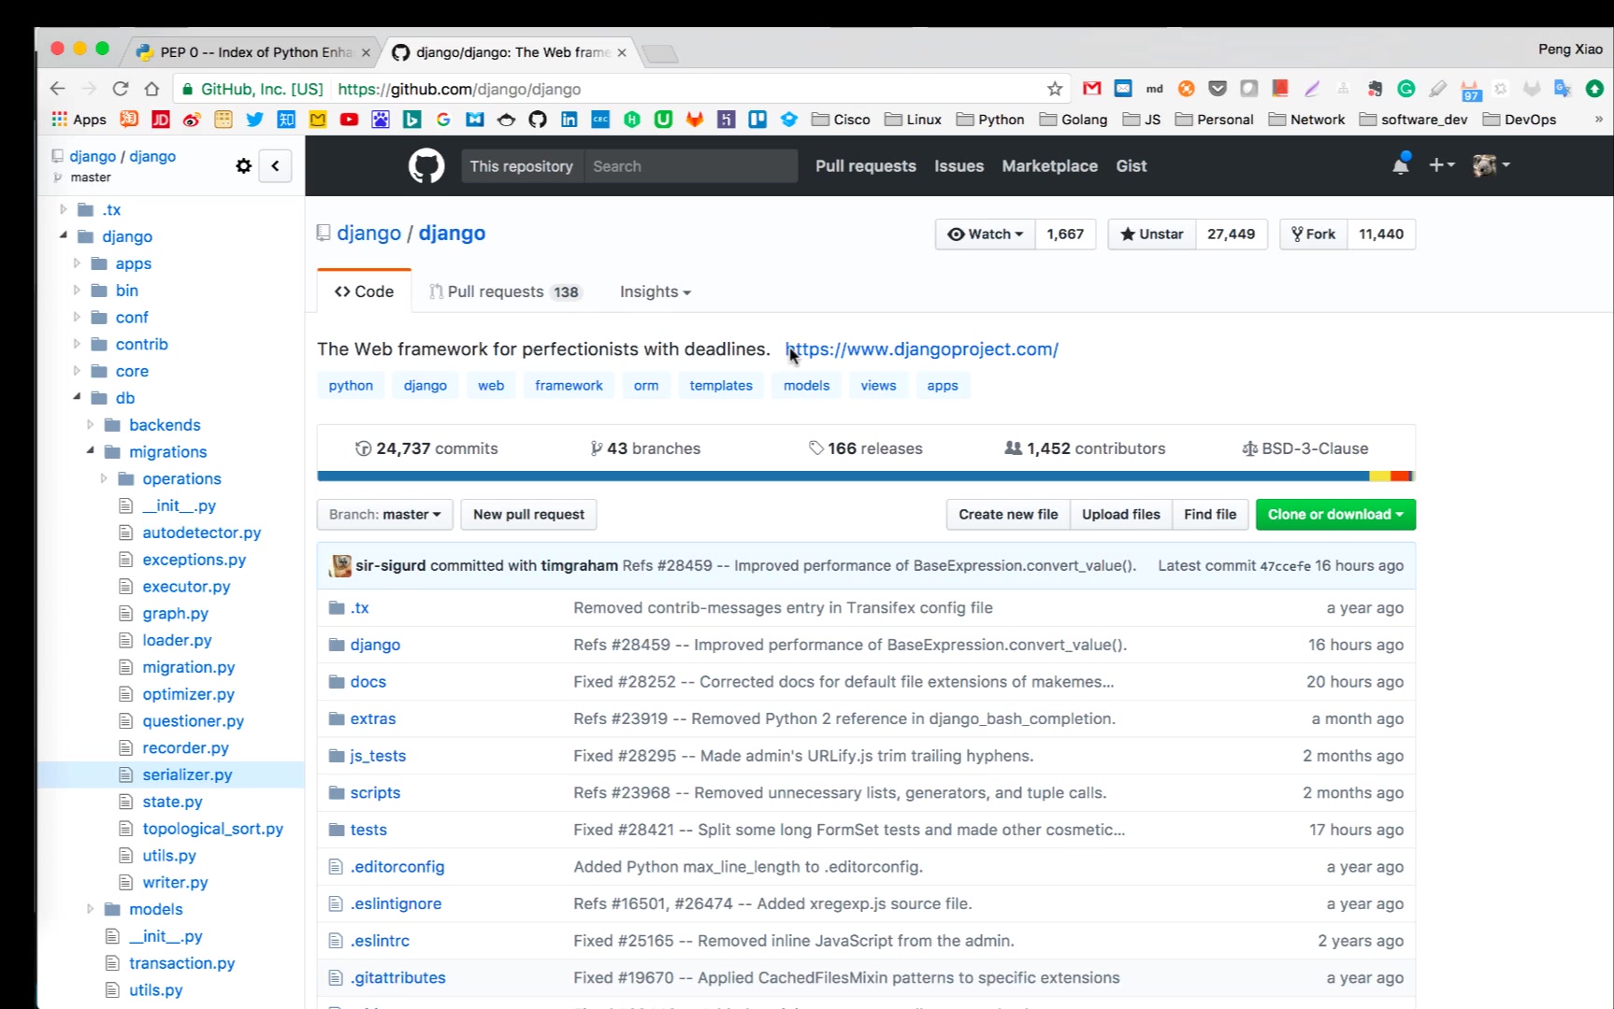This screenshot has width=1614, height=1009.
Task: Reload the page in browser
Action: click(120, 89)
